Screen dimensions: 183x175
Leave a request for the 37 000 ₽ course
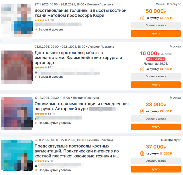click(156, 161)
